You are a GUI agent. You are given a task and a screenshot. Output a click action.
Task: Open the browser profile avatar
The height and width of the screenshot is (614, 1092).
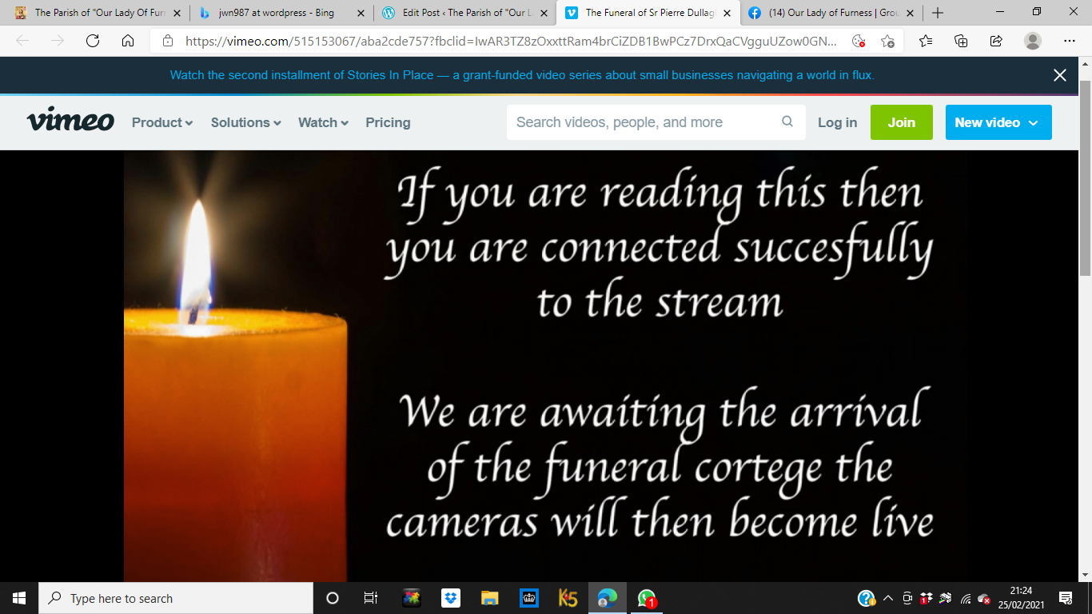coord(1033,42)
